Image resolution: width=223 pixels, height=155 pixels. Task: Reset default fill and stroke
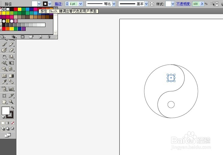pos(3,117)
